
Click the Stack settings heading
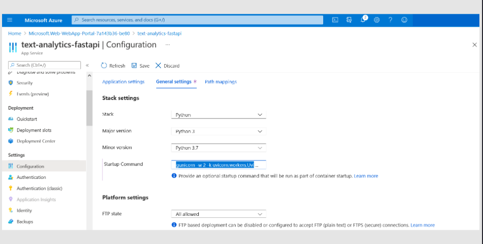121,98
